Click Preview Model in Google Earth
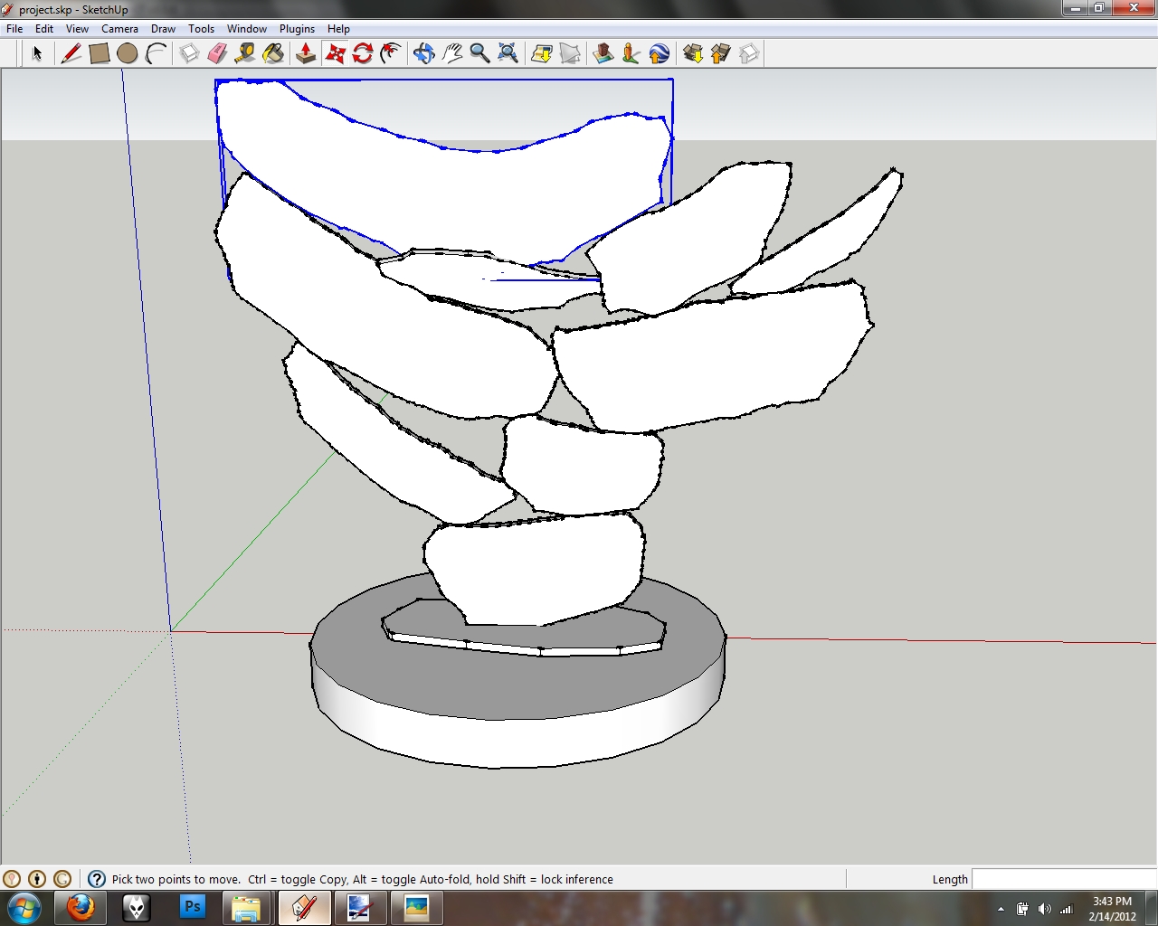This screenshot has width=1158, height=926. (659, 53)
